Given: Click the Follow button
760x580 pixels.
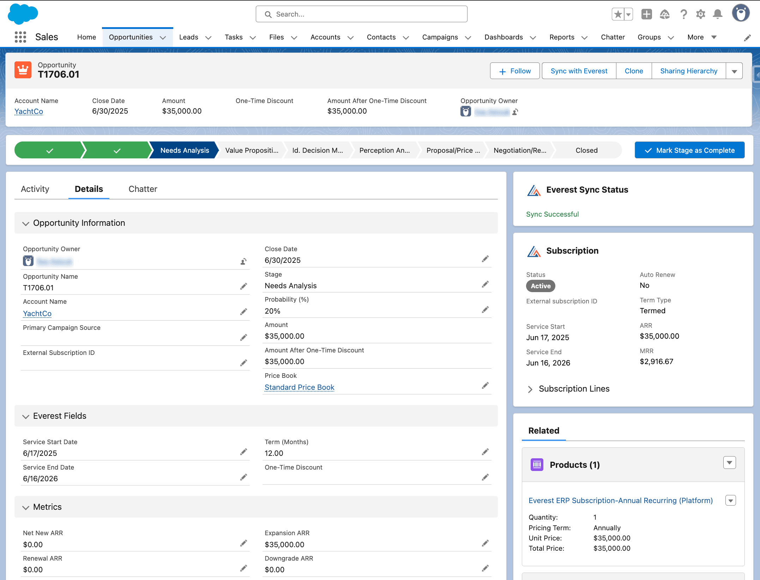Looking at the screenshot, I should coord(515,71).
